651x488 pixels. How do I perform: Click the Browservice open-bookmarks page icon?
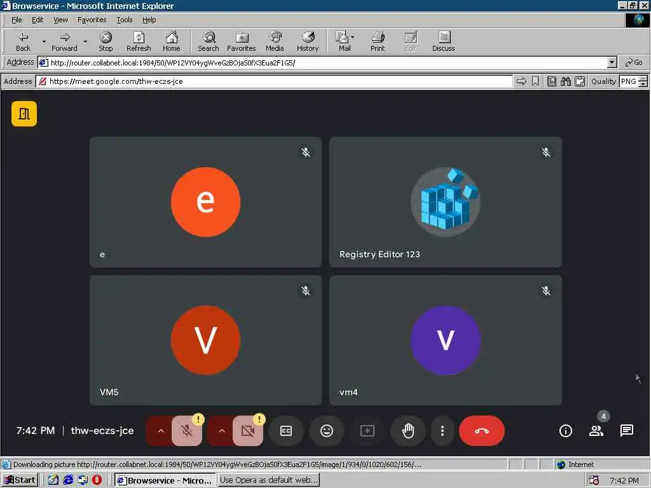pyautogui.click(x=551, y=81)
